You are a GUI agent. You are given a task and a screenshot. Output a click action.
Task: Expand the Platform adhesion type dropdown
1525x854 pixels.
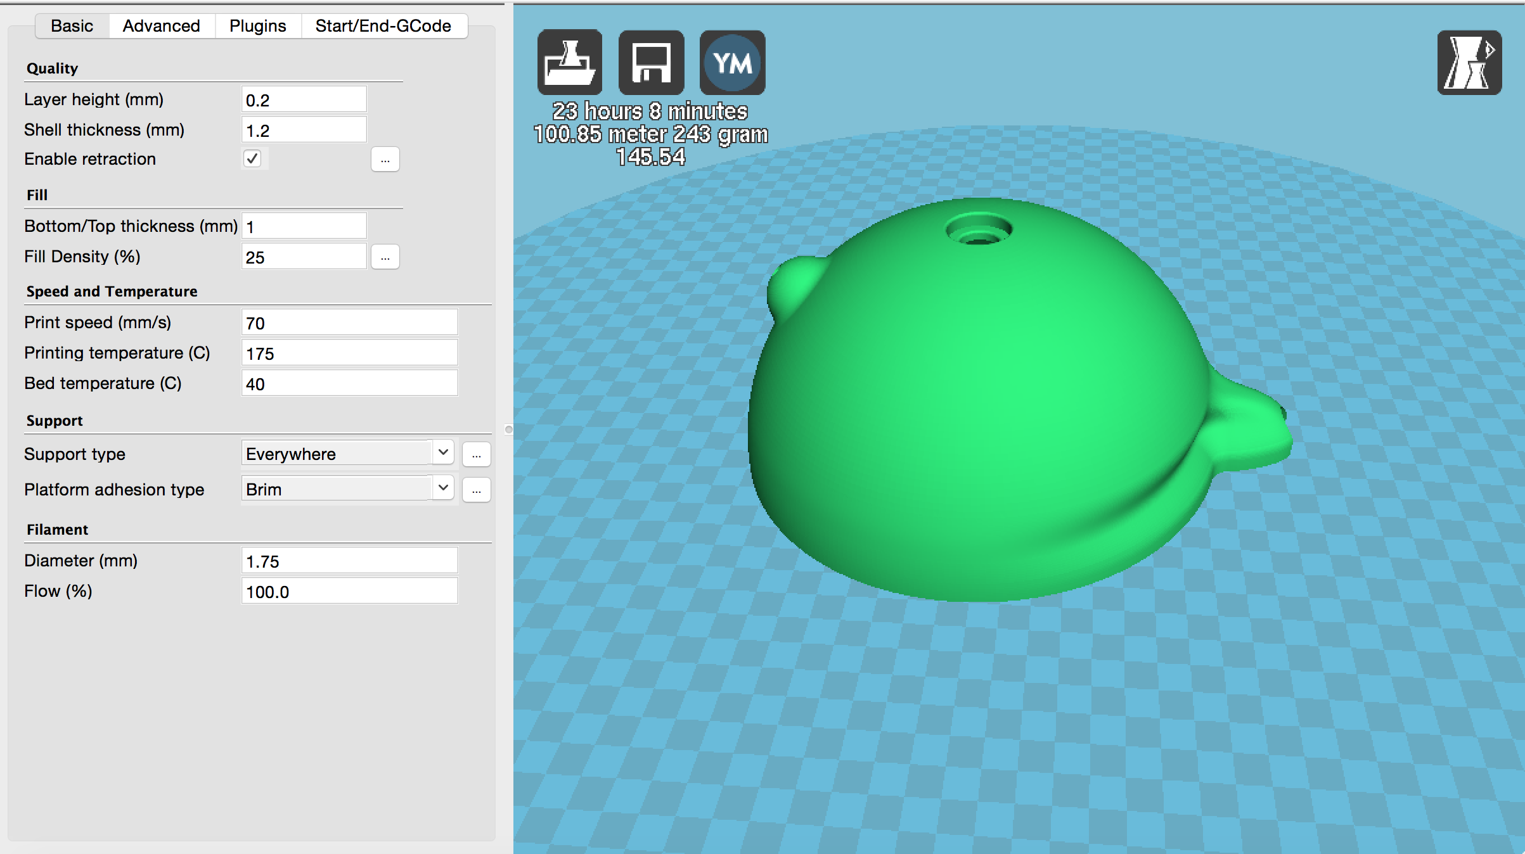click(x=347, y=489)
